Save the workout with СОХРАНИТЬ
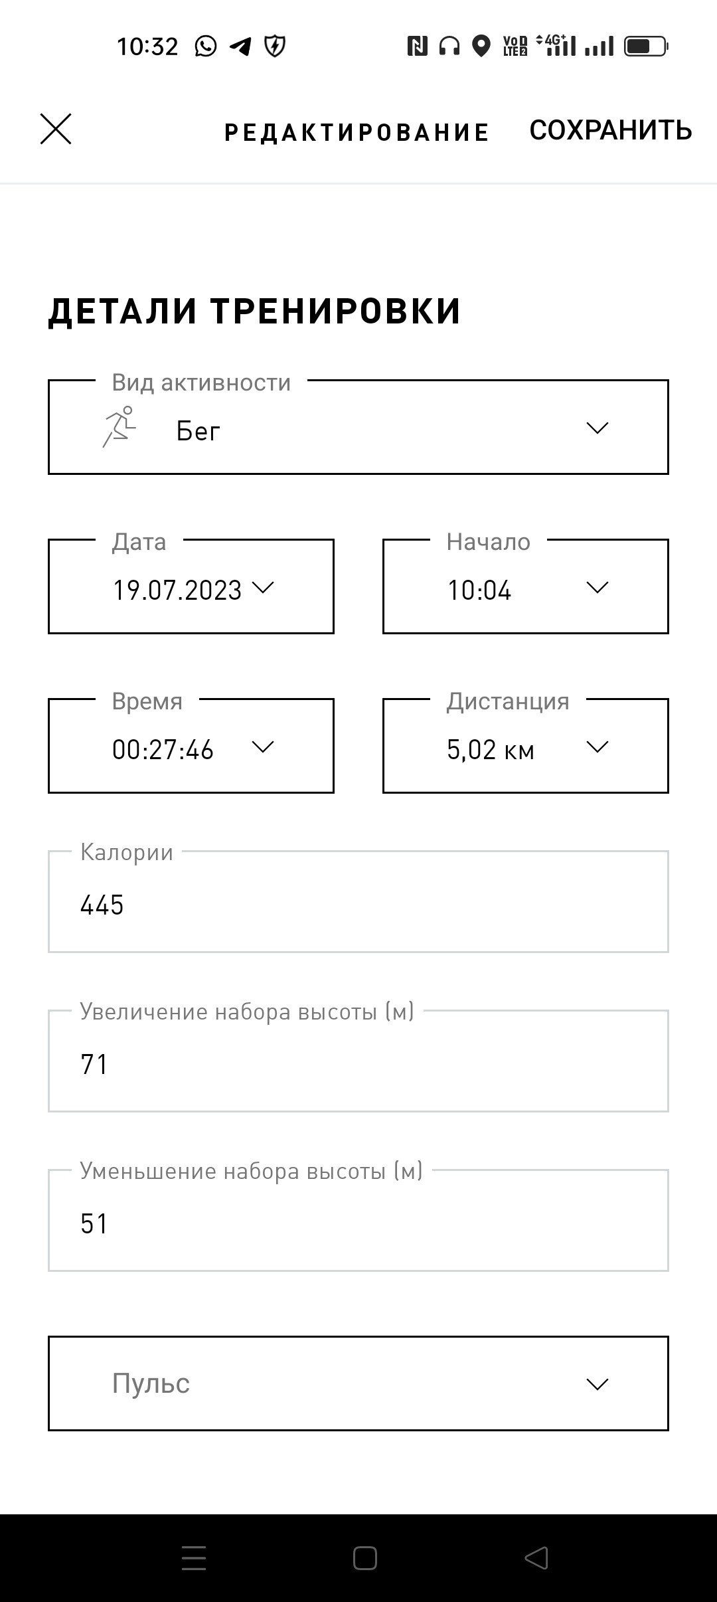717x1602 pixels. 611,130
